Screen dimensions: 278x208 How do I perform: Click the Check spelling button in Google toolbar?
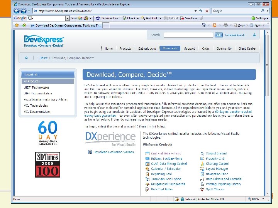click(130, 18)
